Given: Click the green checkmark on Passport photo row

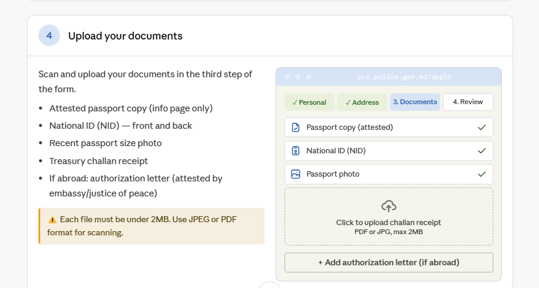Looking at the screenshot, I should (481, 174).
